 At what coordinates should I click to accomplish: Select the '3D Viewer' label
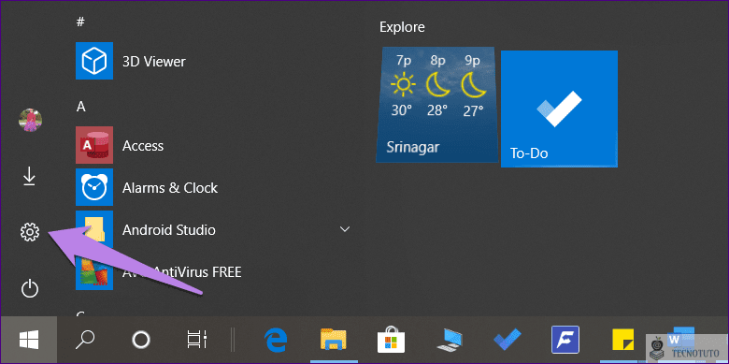pos(154,62)
